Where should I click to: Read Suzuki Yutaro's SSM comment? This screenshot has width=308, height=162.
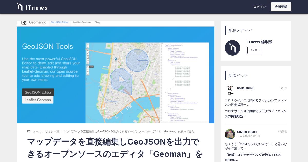click(256, 146)
